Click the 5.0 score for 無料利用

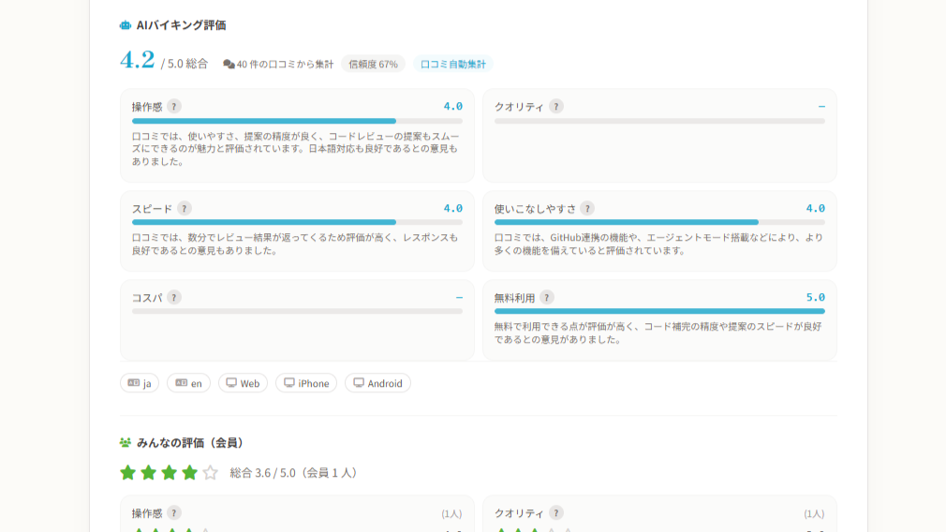[x=815, y=297]
